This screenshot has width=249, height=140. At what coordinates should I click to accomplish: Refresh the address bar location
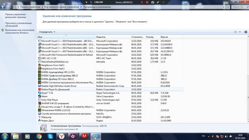tap(228, 7)
